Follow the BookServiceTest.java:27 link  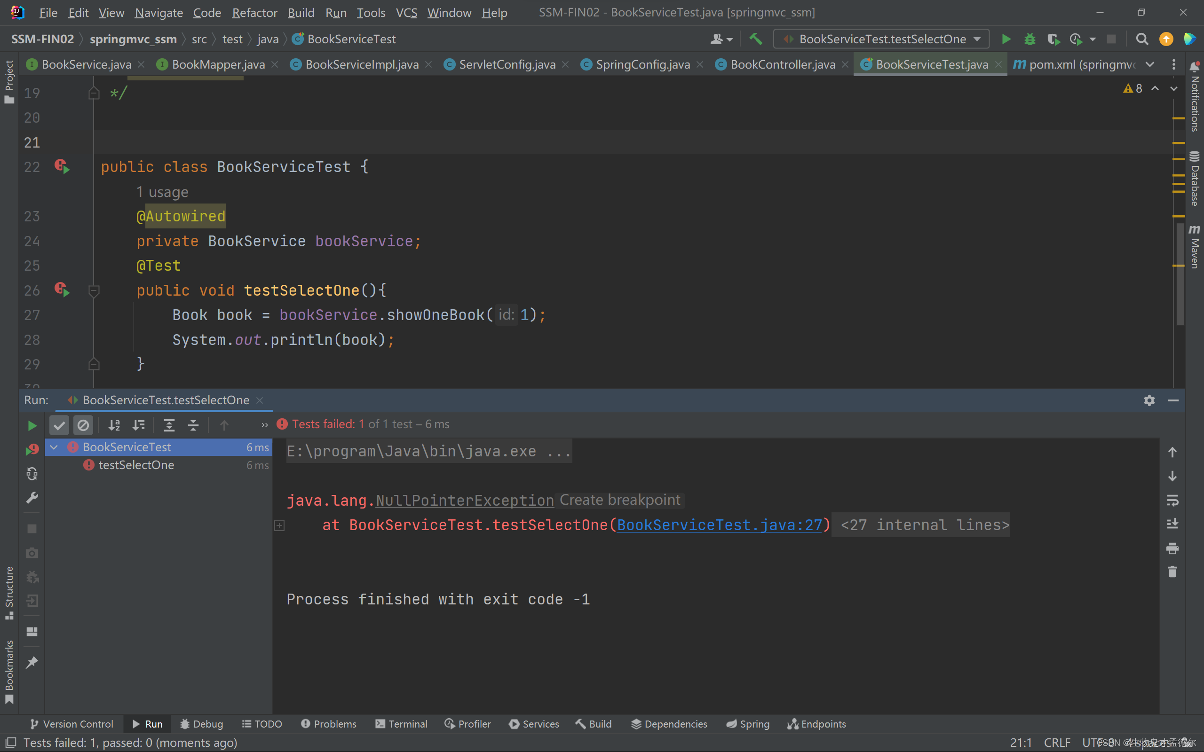[x=720, y=525]
